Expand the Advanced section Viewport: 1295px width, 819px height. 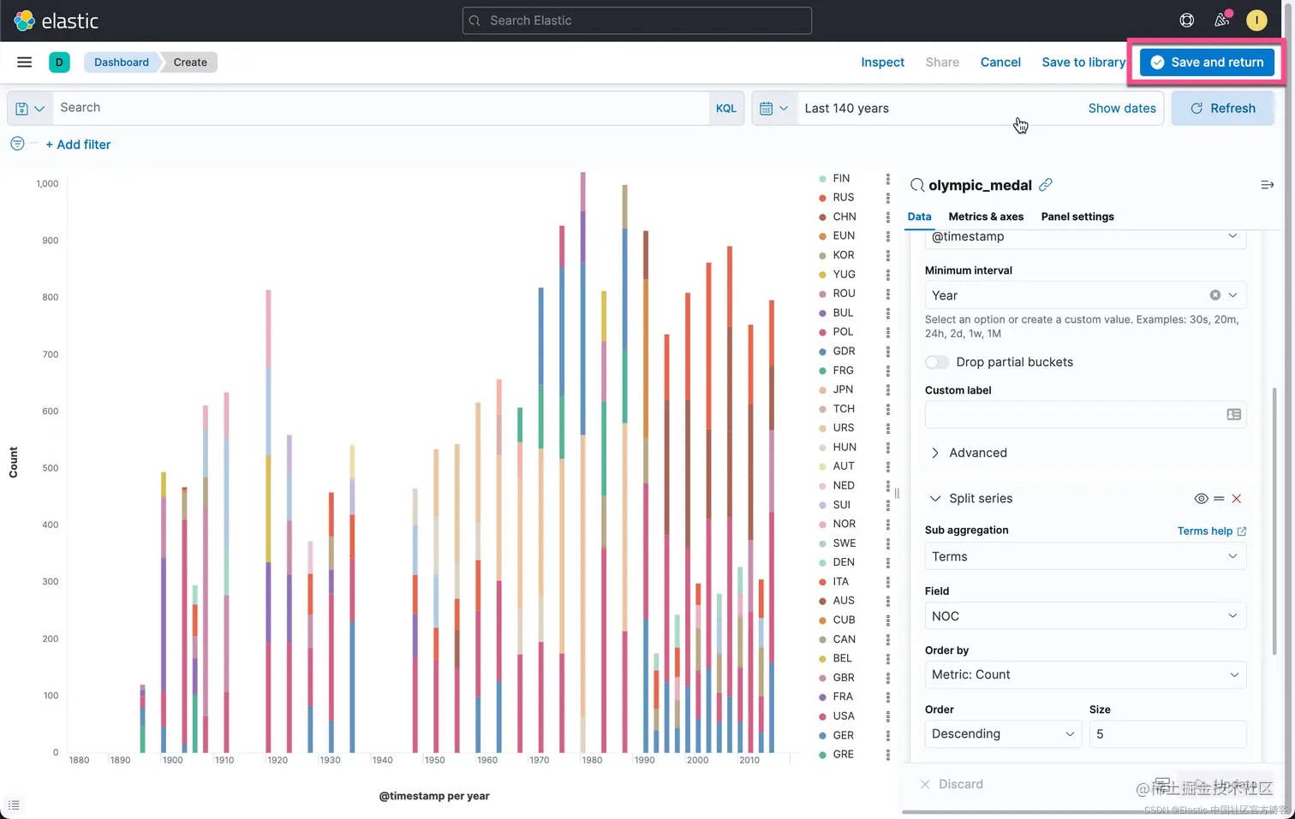[969, 453]
